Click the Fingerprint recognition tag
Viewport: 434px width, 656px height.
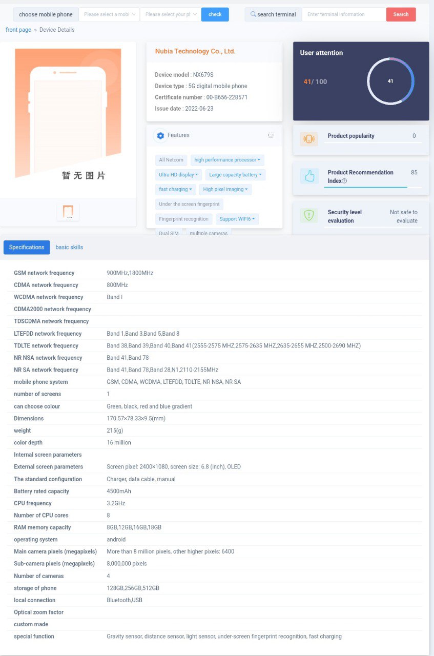(184, 219)
